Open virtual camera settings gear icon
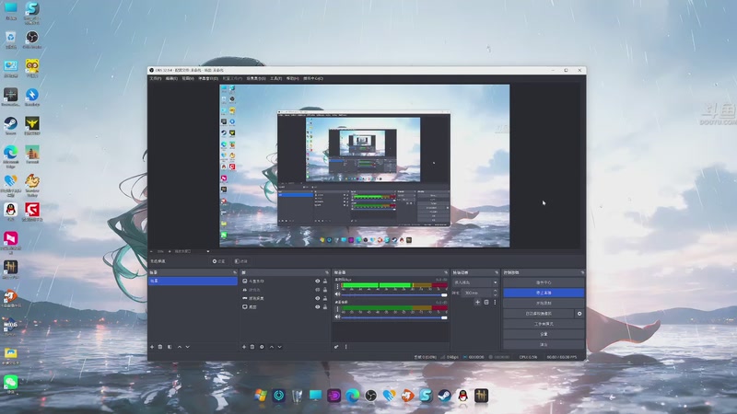Viewport: 737px width, 414px height. (x=579, y=314)
